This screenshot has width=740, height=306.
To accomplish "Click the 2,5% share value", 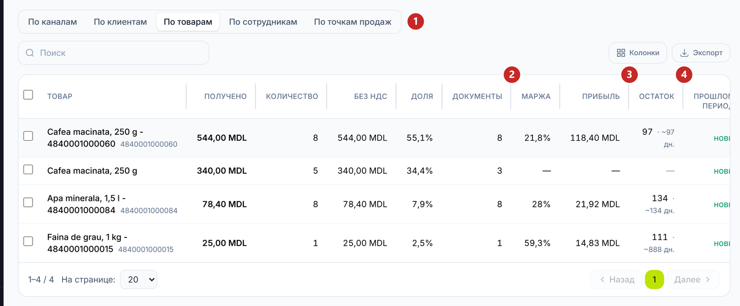I will click(422, 243).
